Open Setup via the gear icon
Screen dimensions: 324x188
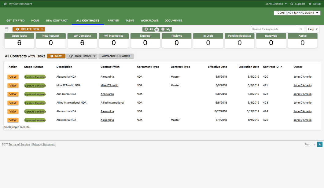pyautogui.click(x=310, y=4)
